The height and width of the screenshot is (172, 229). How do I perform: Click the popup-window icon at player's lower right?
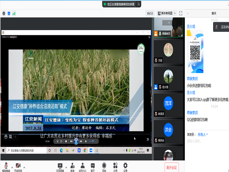(x=148, y=140)
